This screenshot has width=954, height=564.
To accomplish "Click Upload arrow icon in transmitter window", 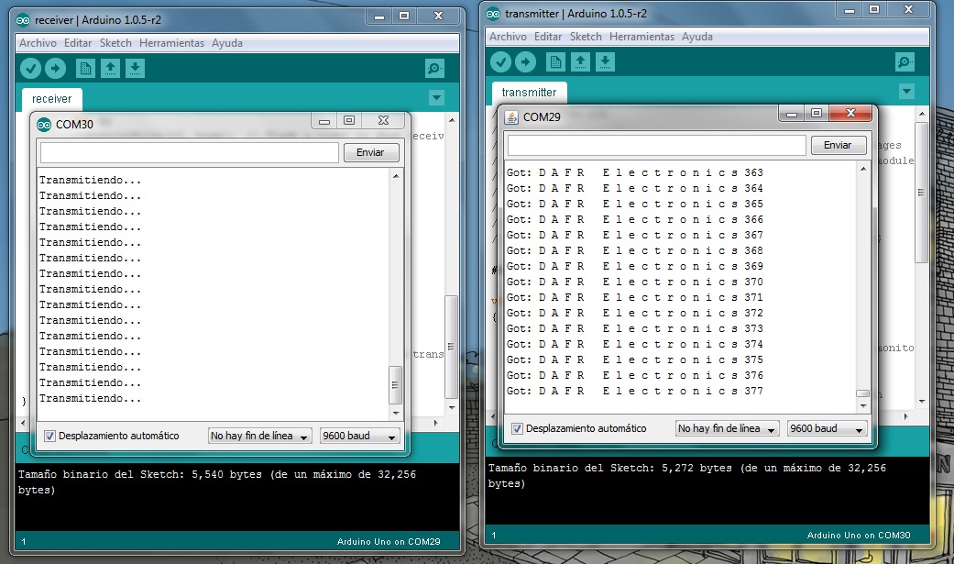I will click(x=526, y=61).
